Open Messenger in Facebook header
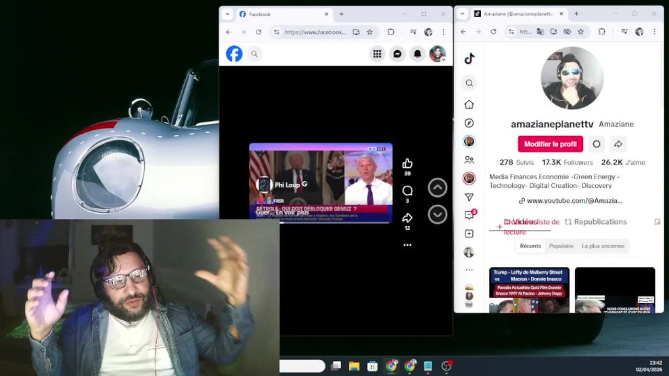This screenshot has width=669, height=376. point(397,54)
